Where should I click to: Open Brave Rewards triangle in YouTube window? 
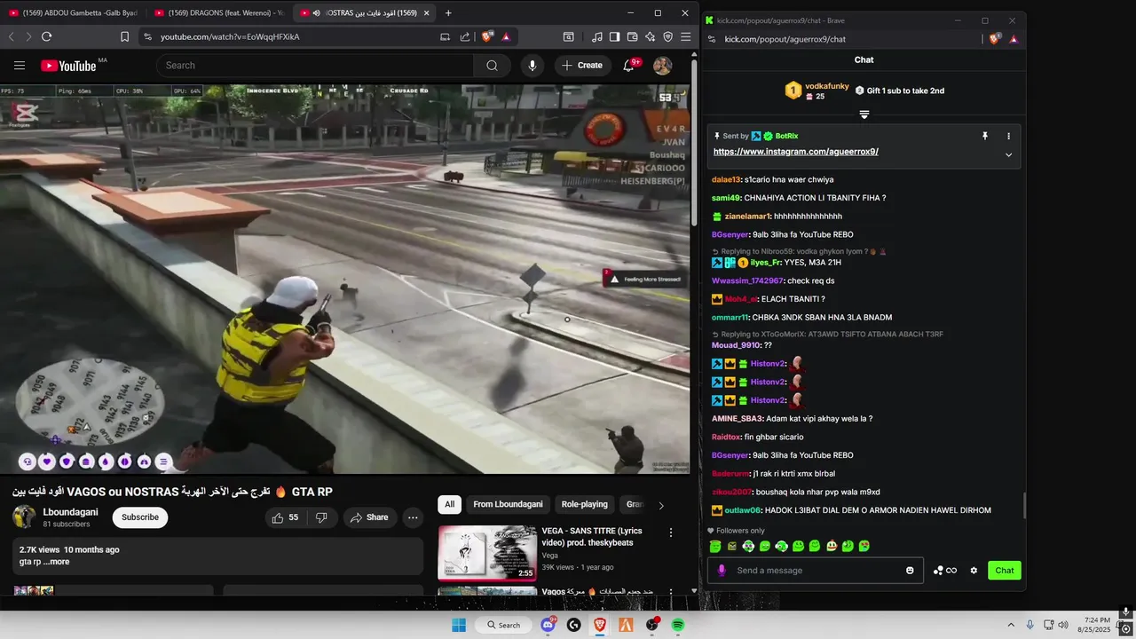506,36
